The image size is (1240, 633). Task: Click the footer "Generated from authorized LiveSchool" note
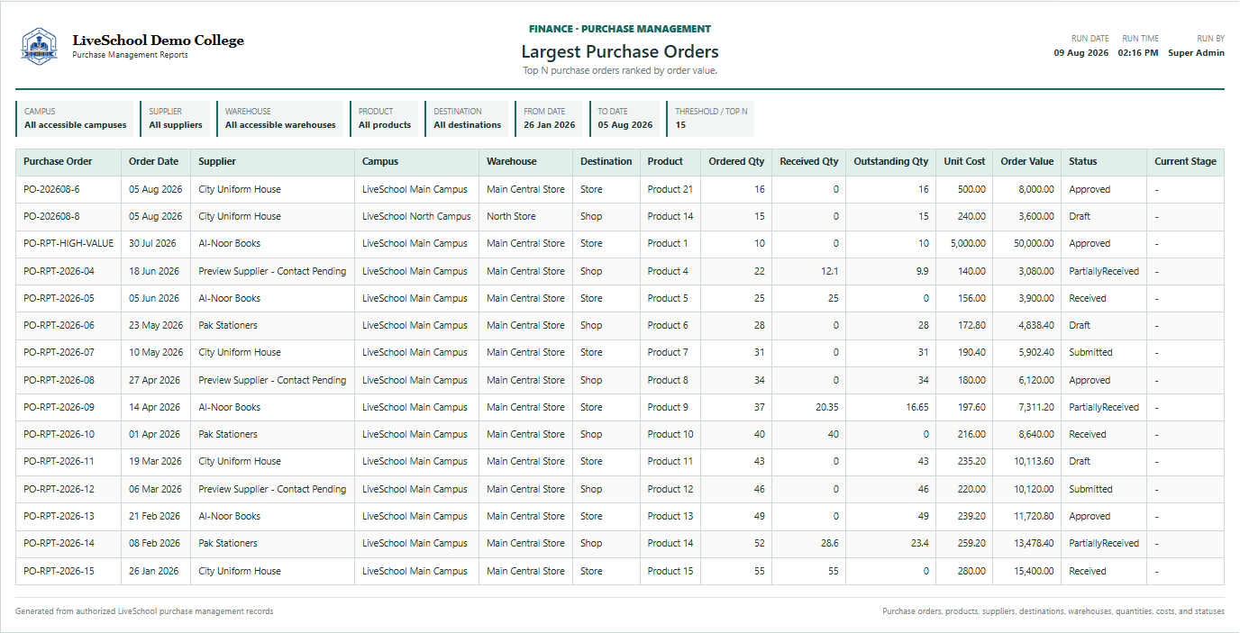coord(144,611)
